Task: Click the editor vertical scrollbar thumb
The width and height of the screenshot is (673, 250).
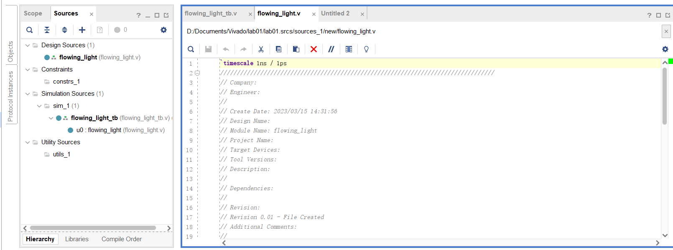Action: (x=665, y=96)
